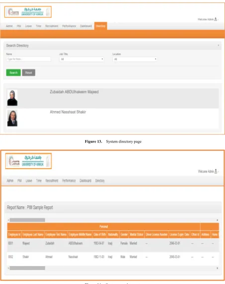
Task: Open the PIM menu on the report page
Action: (x=19, y=180)
